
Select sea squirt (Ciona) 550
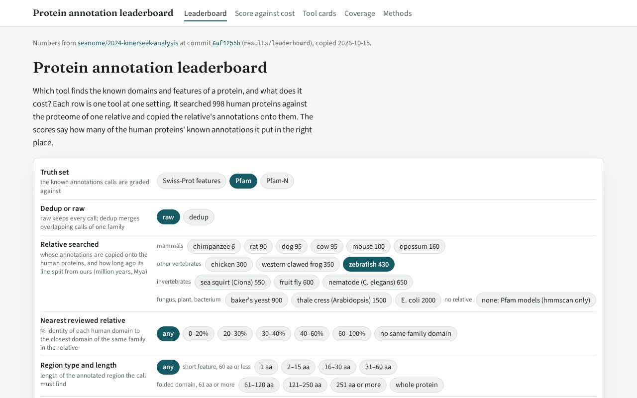pyautogui.click(x=232, y=282)
